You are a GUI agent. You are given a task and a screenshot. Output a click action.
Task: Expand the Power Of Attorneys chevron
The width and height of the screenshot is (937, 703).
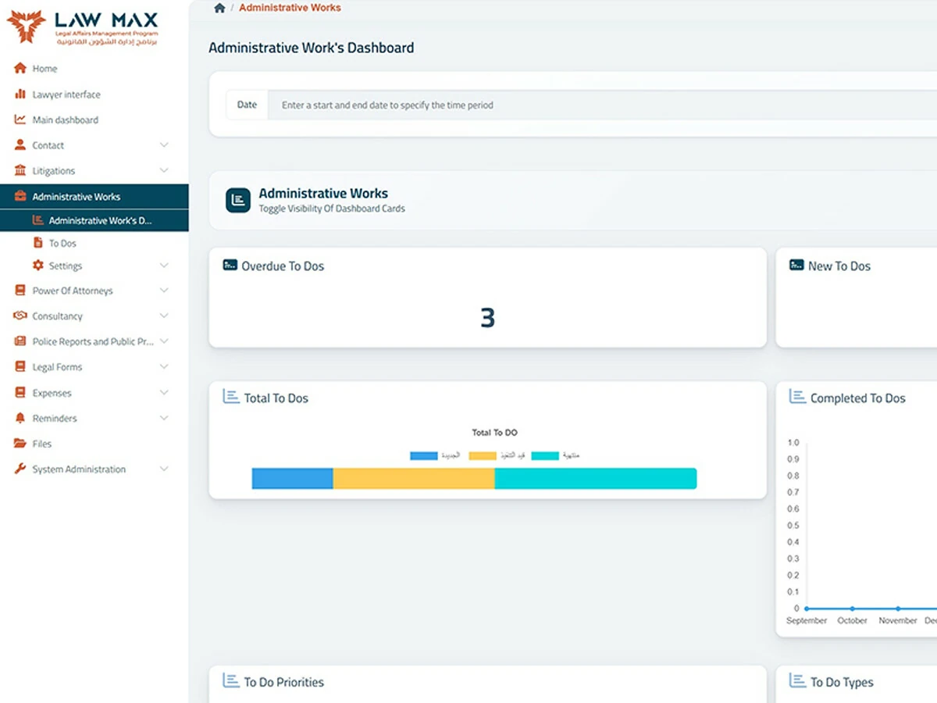(x=164, y=291)
